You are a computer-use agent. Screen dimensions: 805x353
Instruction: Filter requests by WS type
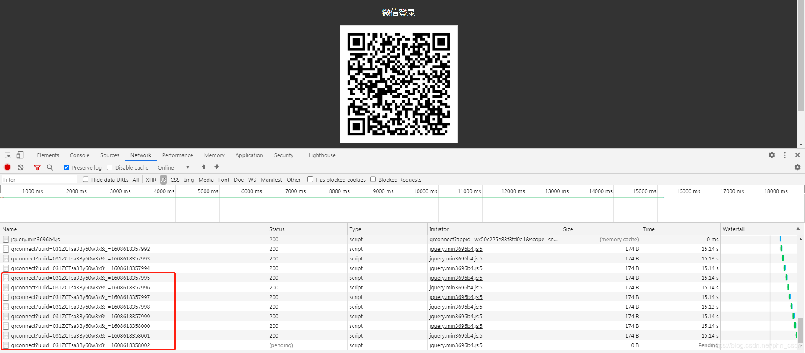point(252,180)
